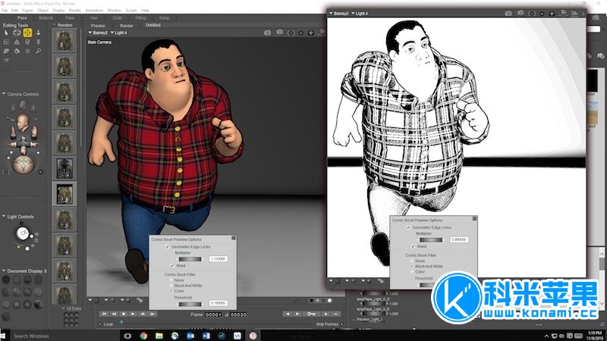
Task: Select Color filter in floating window options
Action: pos(412,272)
